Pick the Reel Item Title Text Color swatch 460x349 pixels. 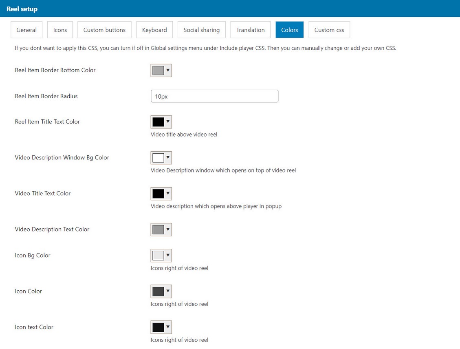point(158,122)
